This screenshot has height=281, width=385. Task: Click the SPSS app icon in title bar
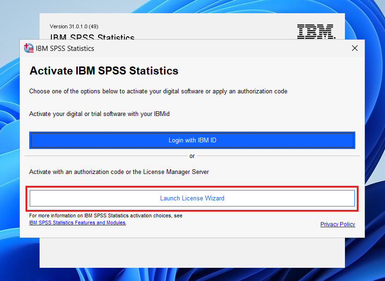29,48
